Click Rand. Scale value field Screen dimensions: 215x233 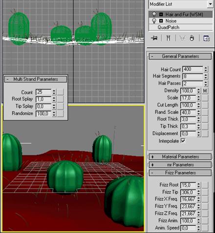(188, 112)
